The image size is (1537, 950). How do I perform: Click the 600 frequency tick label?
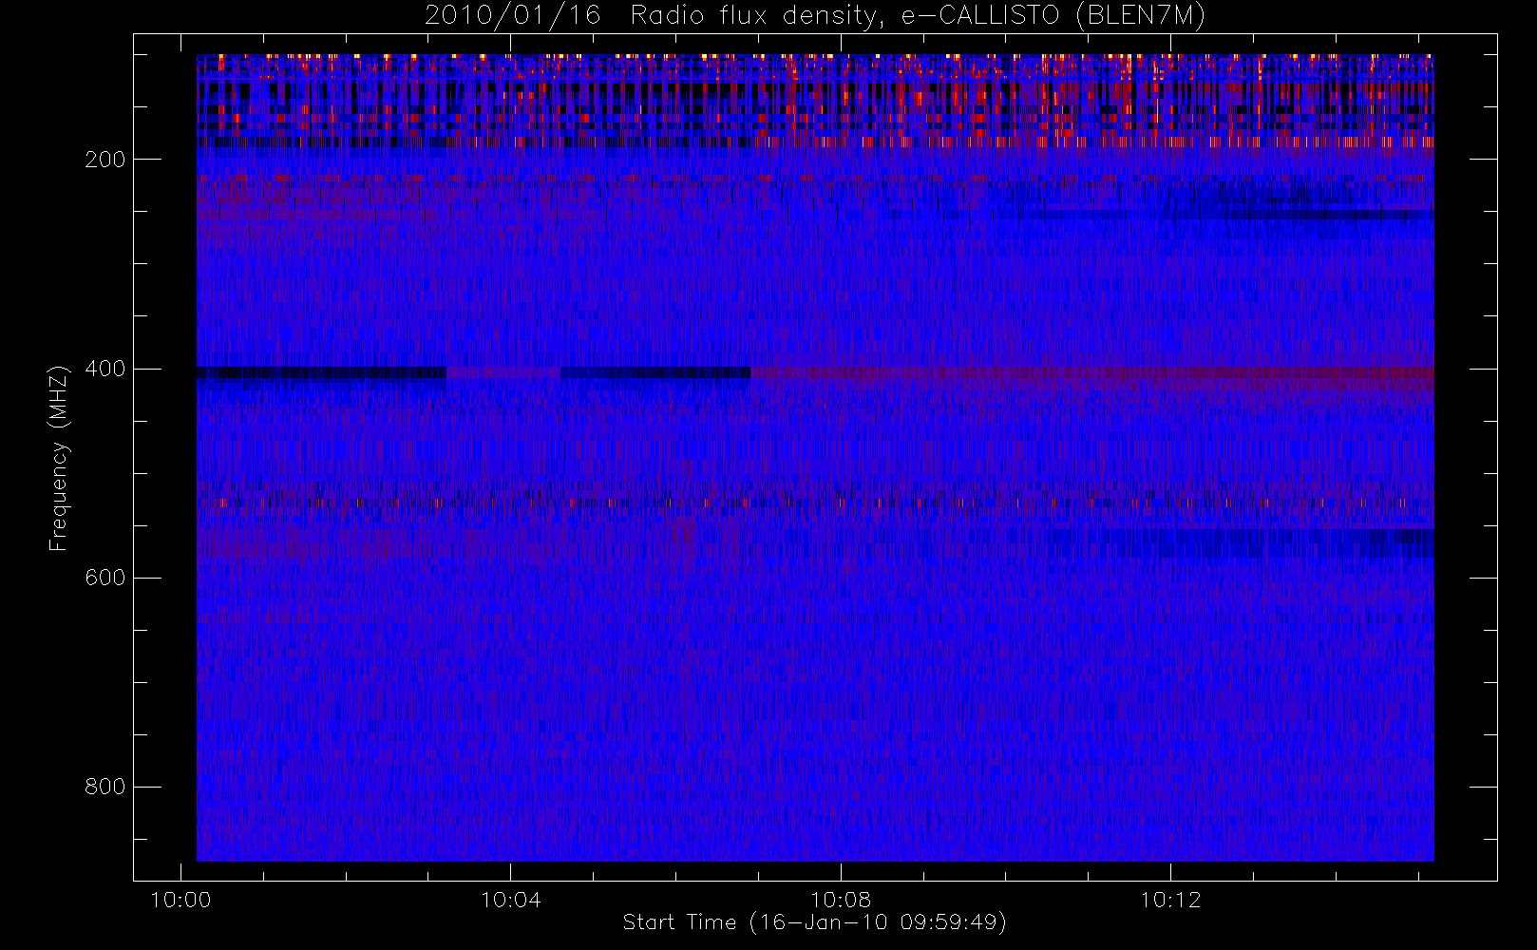(104, 578)
